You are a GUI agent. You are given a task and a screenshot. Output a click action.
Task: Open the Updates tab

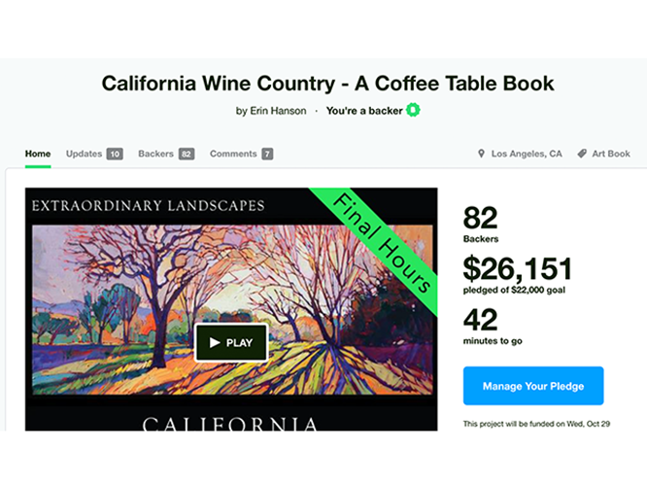[84, 154]
